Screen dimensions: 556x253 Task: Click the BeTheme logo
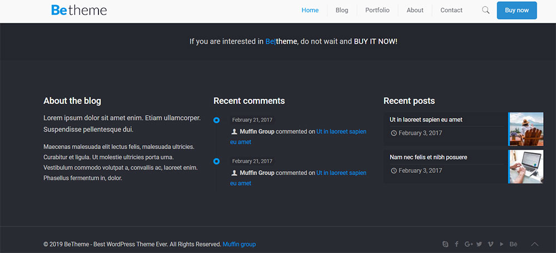coord(79,10)
